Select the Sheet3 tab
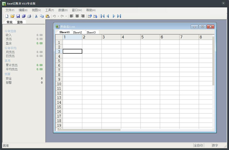This screenshot has height=150, width=229. coord(91,32)
